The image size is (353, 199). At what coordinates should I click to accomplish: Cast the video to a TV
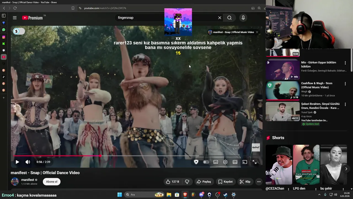(x=245, y=162)
